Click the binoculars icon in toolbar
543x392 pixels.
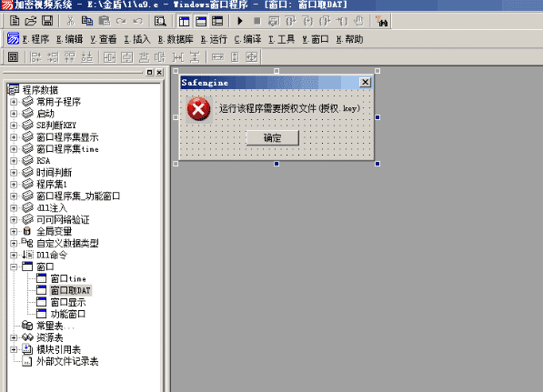[382, 21]
